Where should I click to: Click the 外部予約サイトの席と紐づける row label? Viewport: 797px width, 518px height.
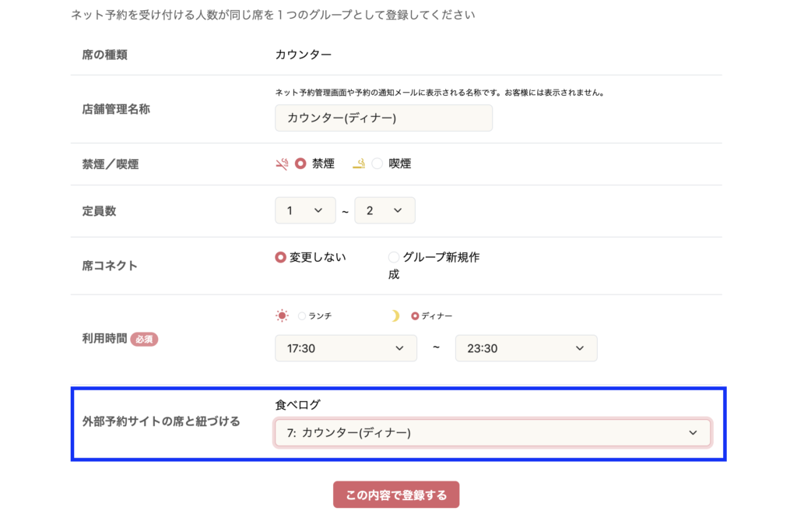pos(161,421)
